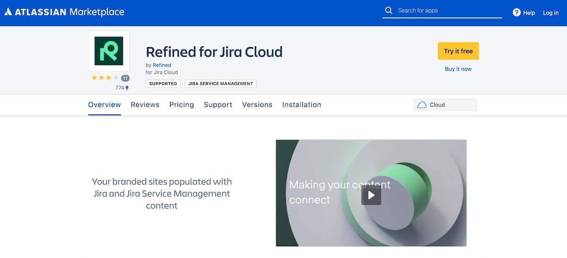Click the 774 installs lightbulb icon

click(127, 88)
